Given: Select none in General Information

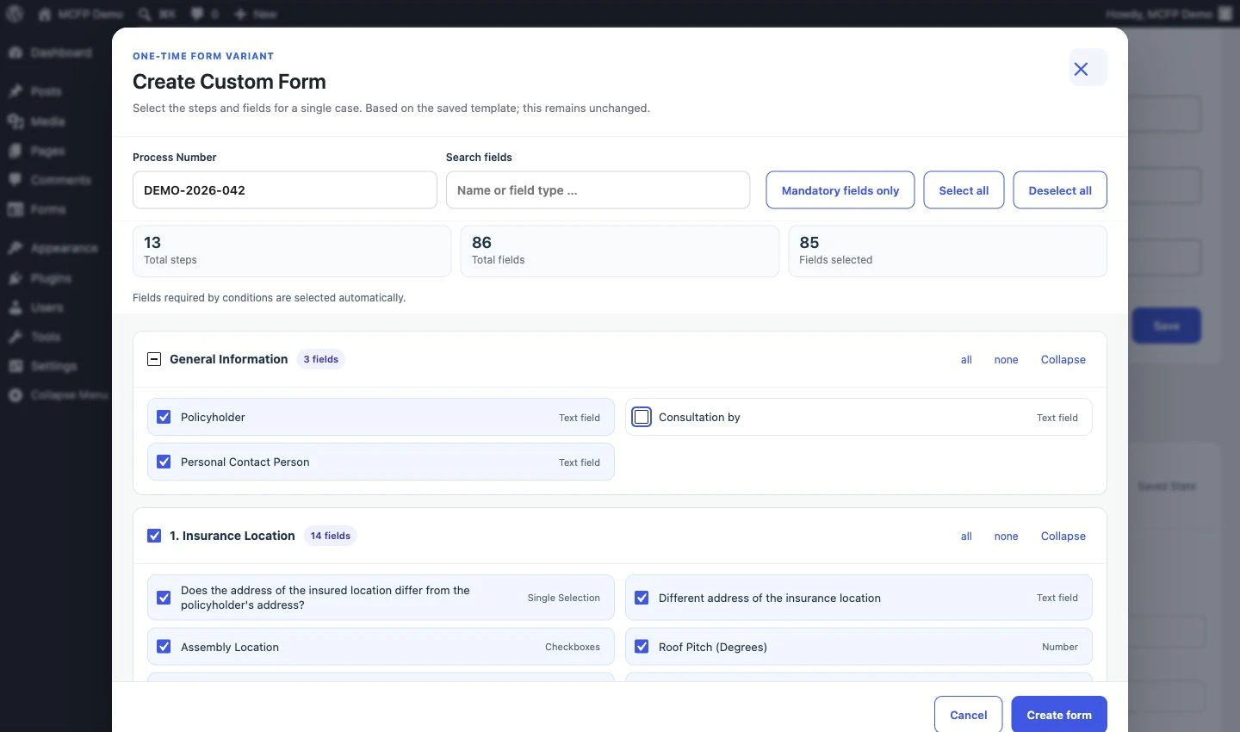Looking at the screenshot, I should coord(1006,360).
